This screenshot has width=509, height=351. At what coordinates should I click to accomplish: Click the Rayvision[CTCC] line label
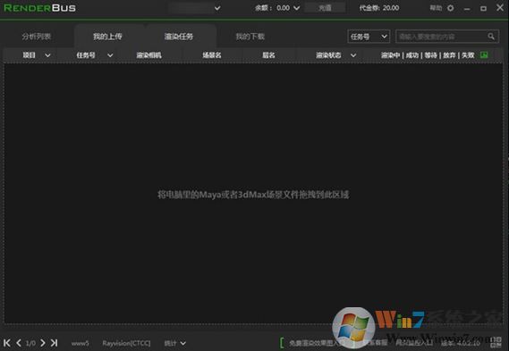click(126, 343)
